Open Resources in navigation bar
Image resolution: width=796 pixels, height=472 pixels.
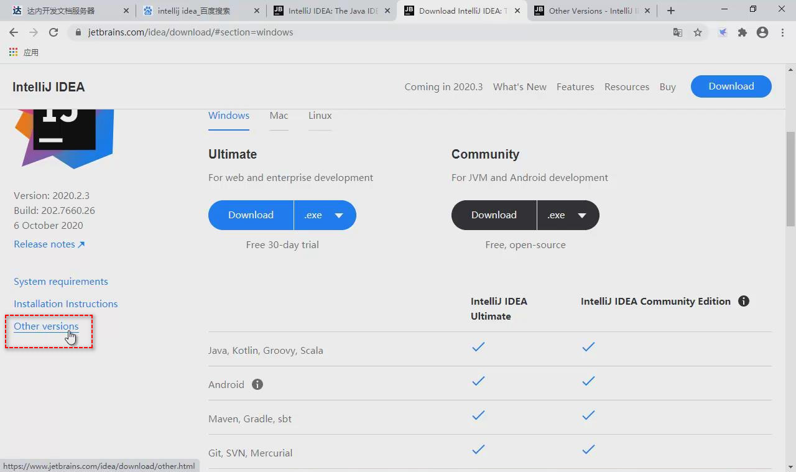tap(627, 87)
